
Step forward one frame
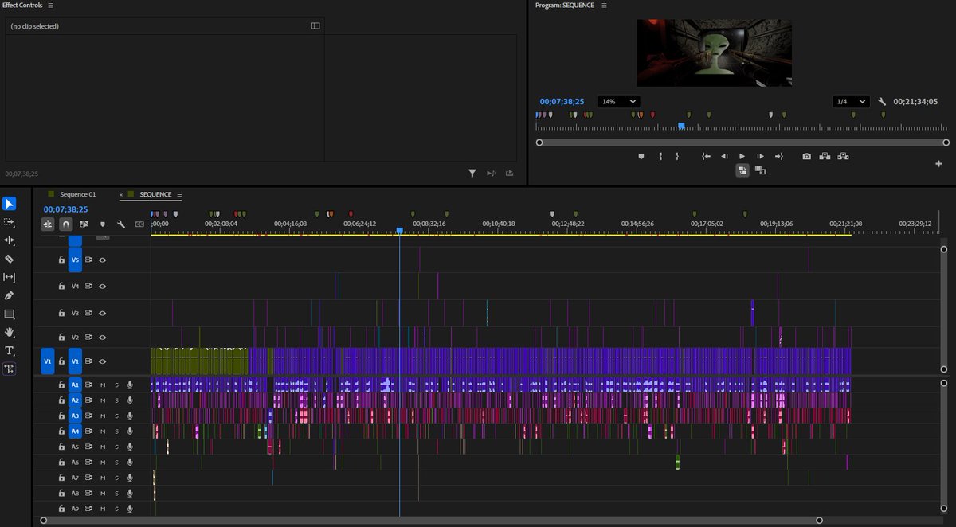pyautogui.click(x=760, y=156)
